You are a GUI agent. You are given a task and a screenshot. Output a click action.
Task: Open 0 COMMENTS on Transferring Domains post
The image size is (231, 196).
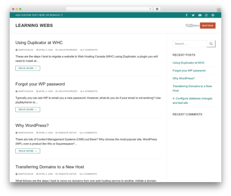88,174
